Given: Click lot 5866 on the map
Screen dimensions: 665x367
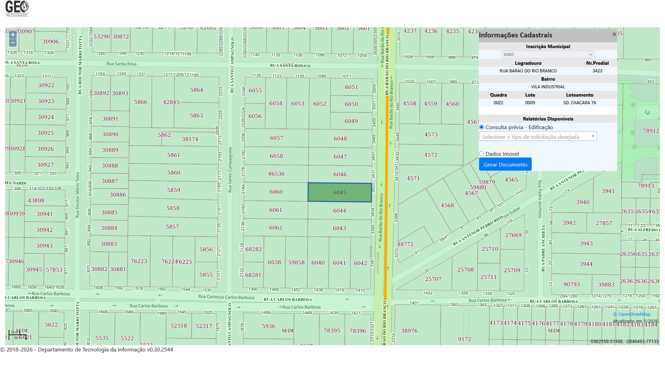Looking at the screenshot, I should coord(141,102).
